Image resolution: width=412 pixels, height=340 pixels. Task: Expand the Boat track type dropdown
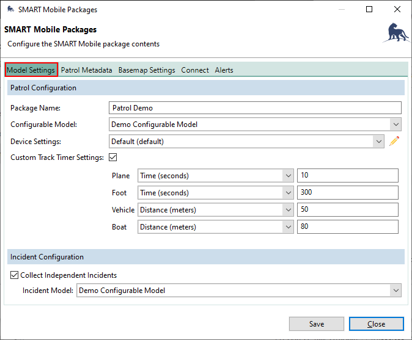click(x=216, y=227)
